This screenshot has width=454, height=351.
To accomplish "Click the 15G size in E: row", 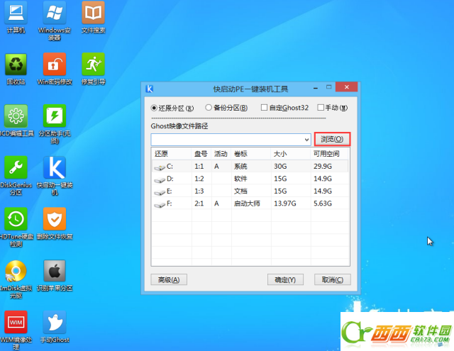I will [x=280, y=191].
